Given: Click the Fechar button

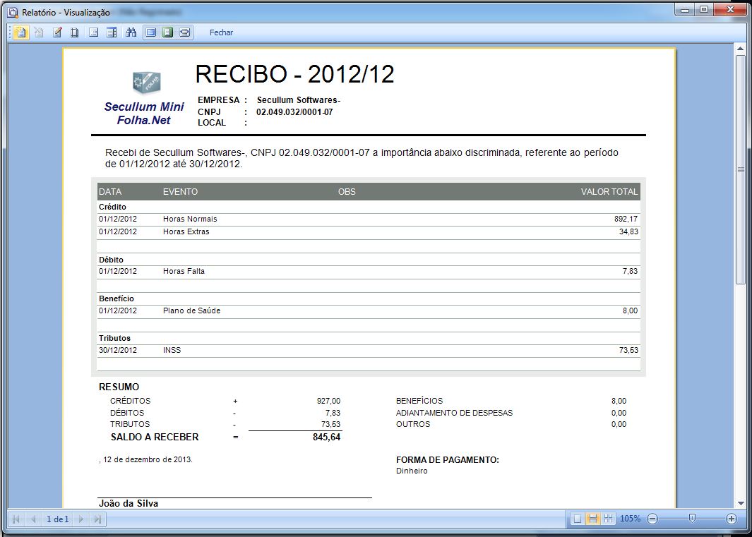Looking at the screenshot, I should 221,32.
